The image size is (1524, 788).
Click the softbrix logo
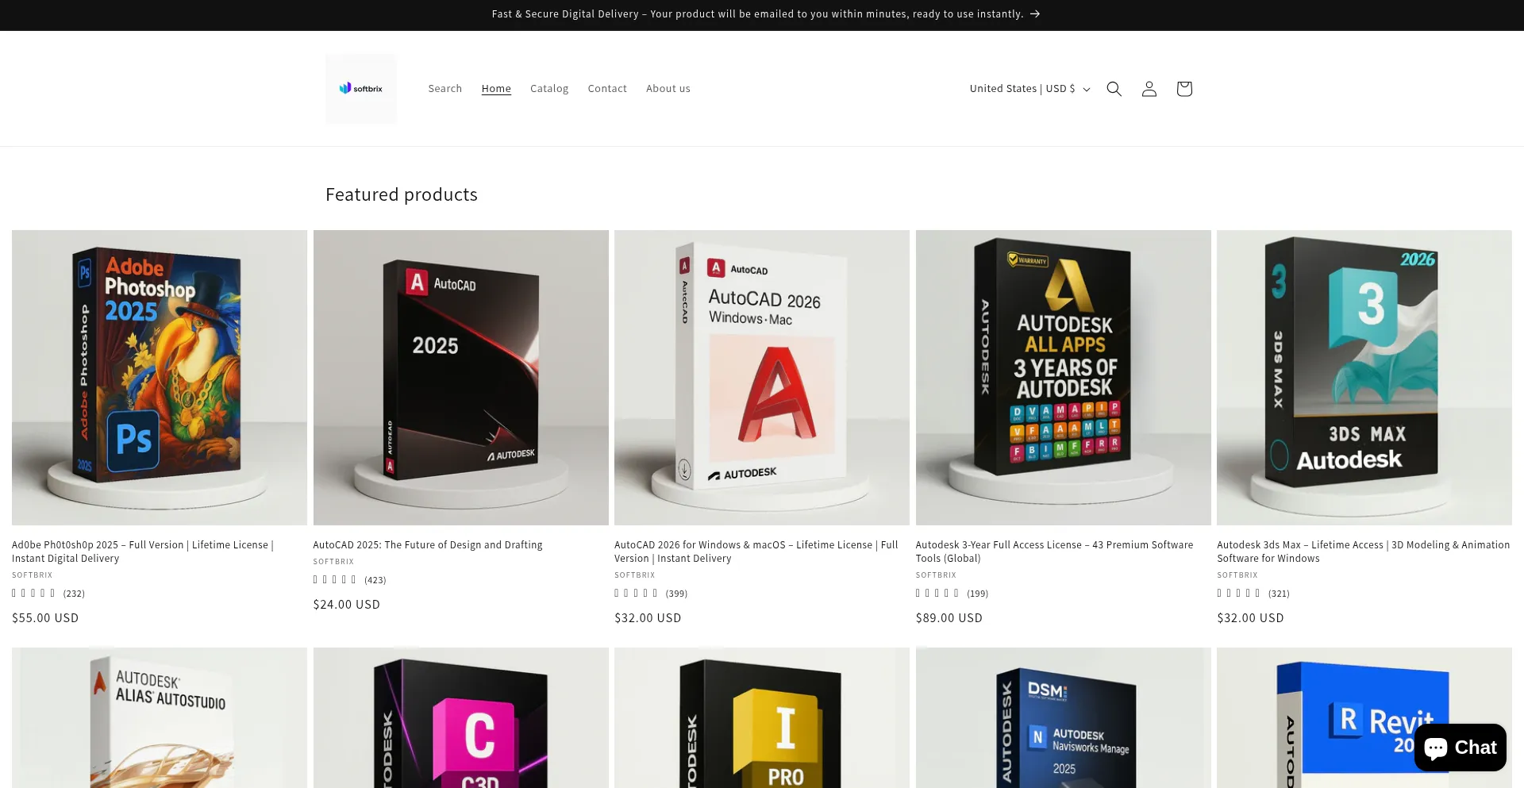pyautogui.click(x=360, y=89)
